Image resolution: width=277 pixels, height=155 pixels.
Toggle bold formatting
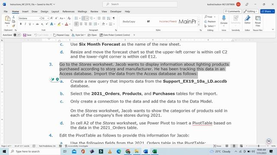point(21,24)
